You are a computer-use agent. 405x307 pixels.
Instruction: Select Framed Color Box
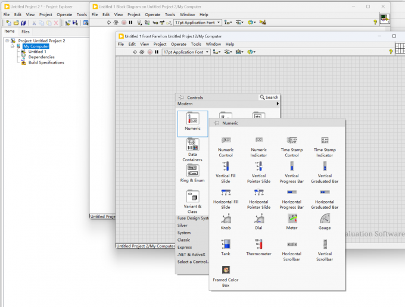click(226, 276)
